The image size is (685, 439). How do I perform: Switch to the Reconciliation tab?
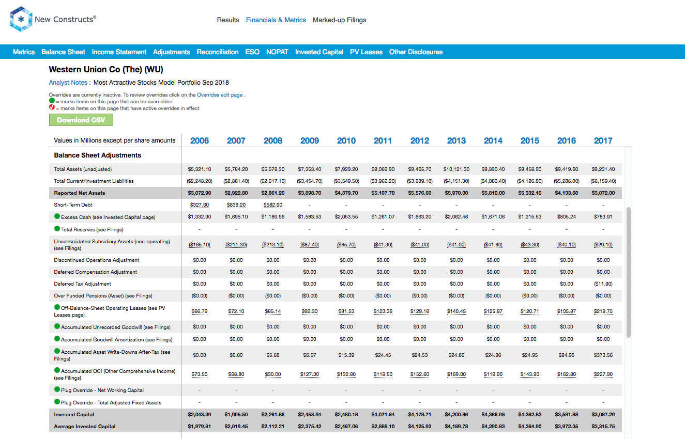click(x=218, y=52)
